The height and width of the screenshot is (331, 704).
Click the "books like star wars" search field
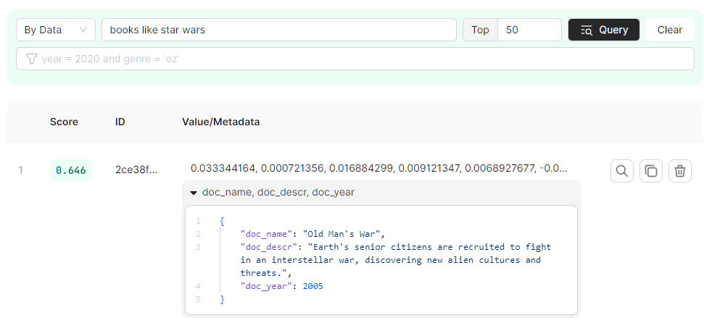tap(278, 30)
